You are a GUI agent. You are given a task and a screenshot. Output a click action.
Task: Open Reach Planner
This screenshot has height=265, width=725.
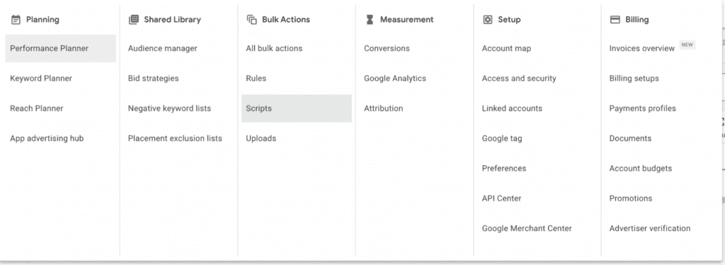(37, 108)
